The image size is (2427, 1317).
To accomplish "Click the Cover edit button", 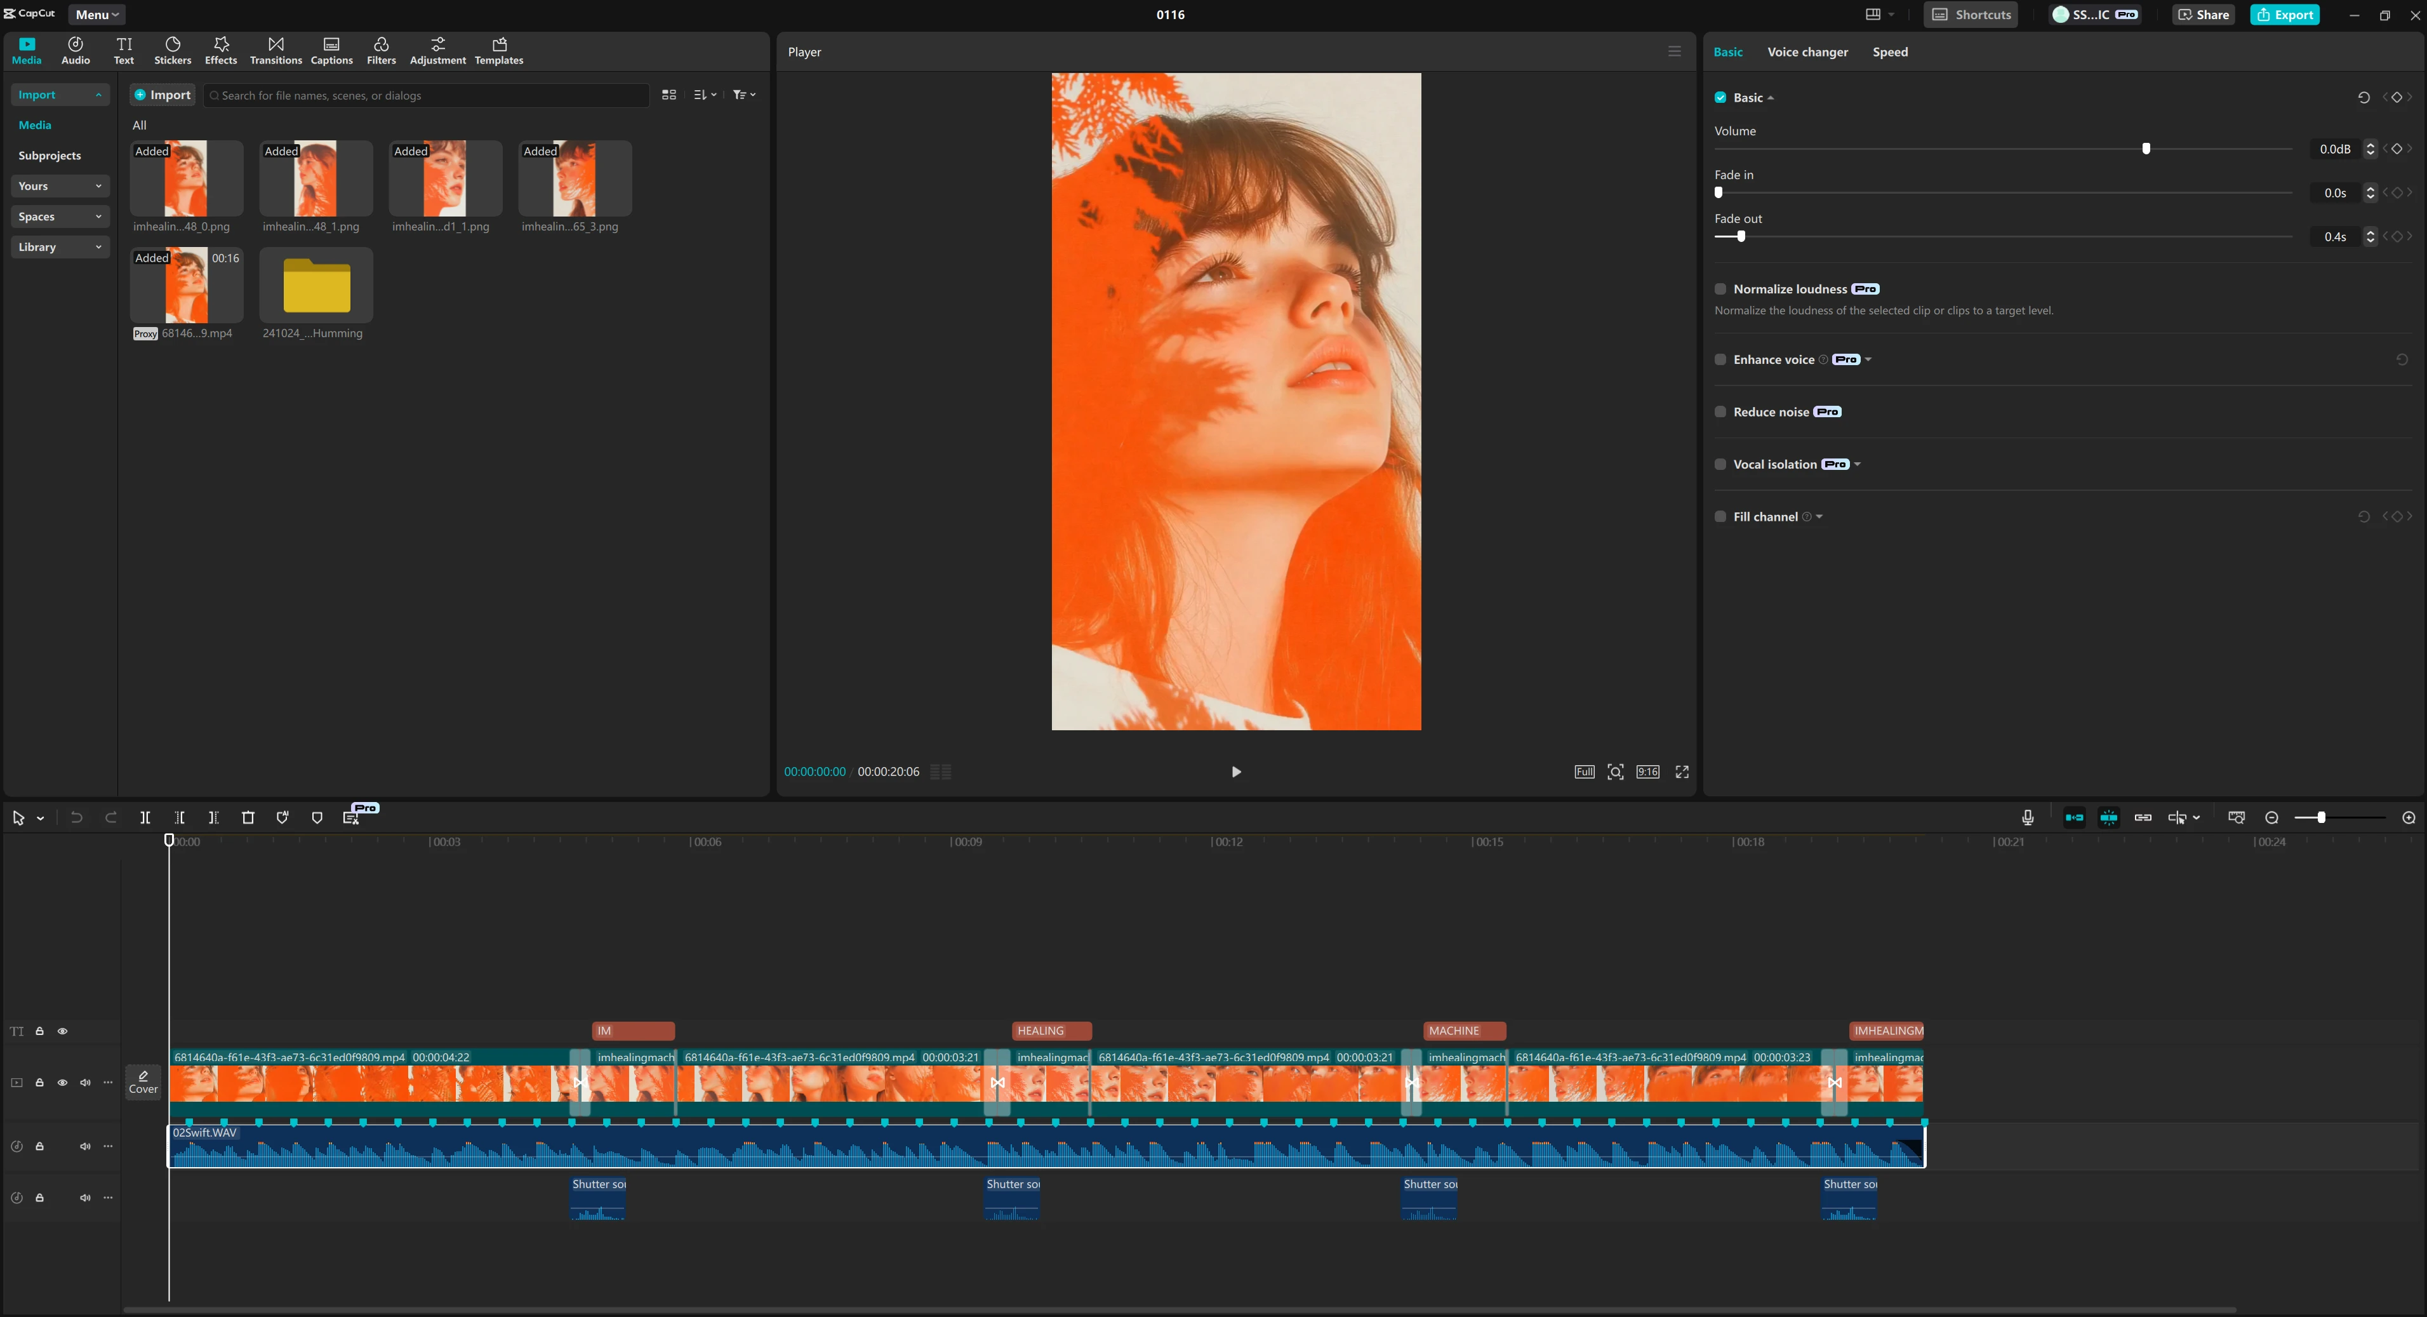I will tap(143, 1081).
